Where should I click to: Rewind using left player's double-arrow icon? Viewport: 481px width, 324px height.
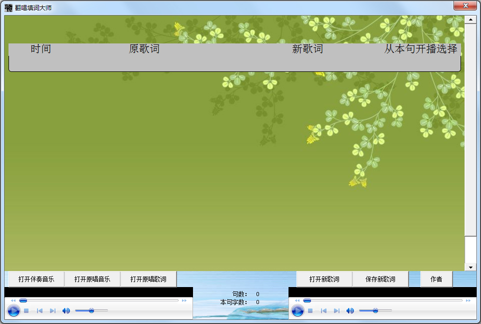13,301
